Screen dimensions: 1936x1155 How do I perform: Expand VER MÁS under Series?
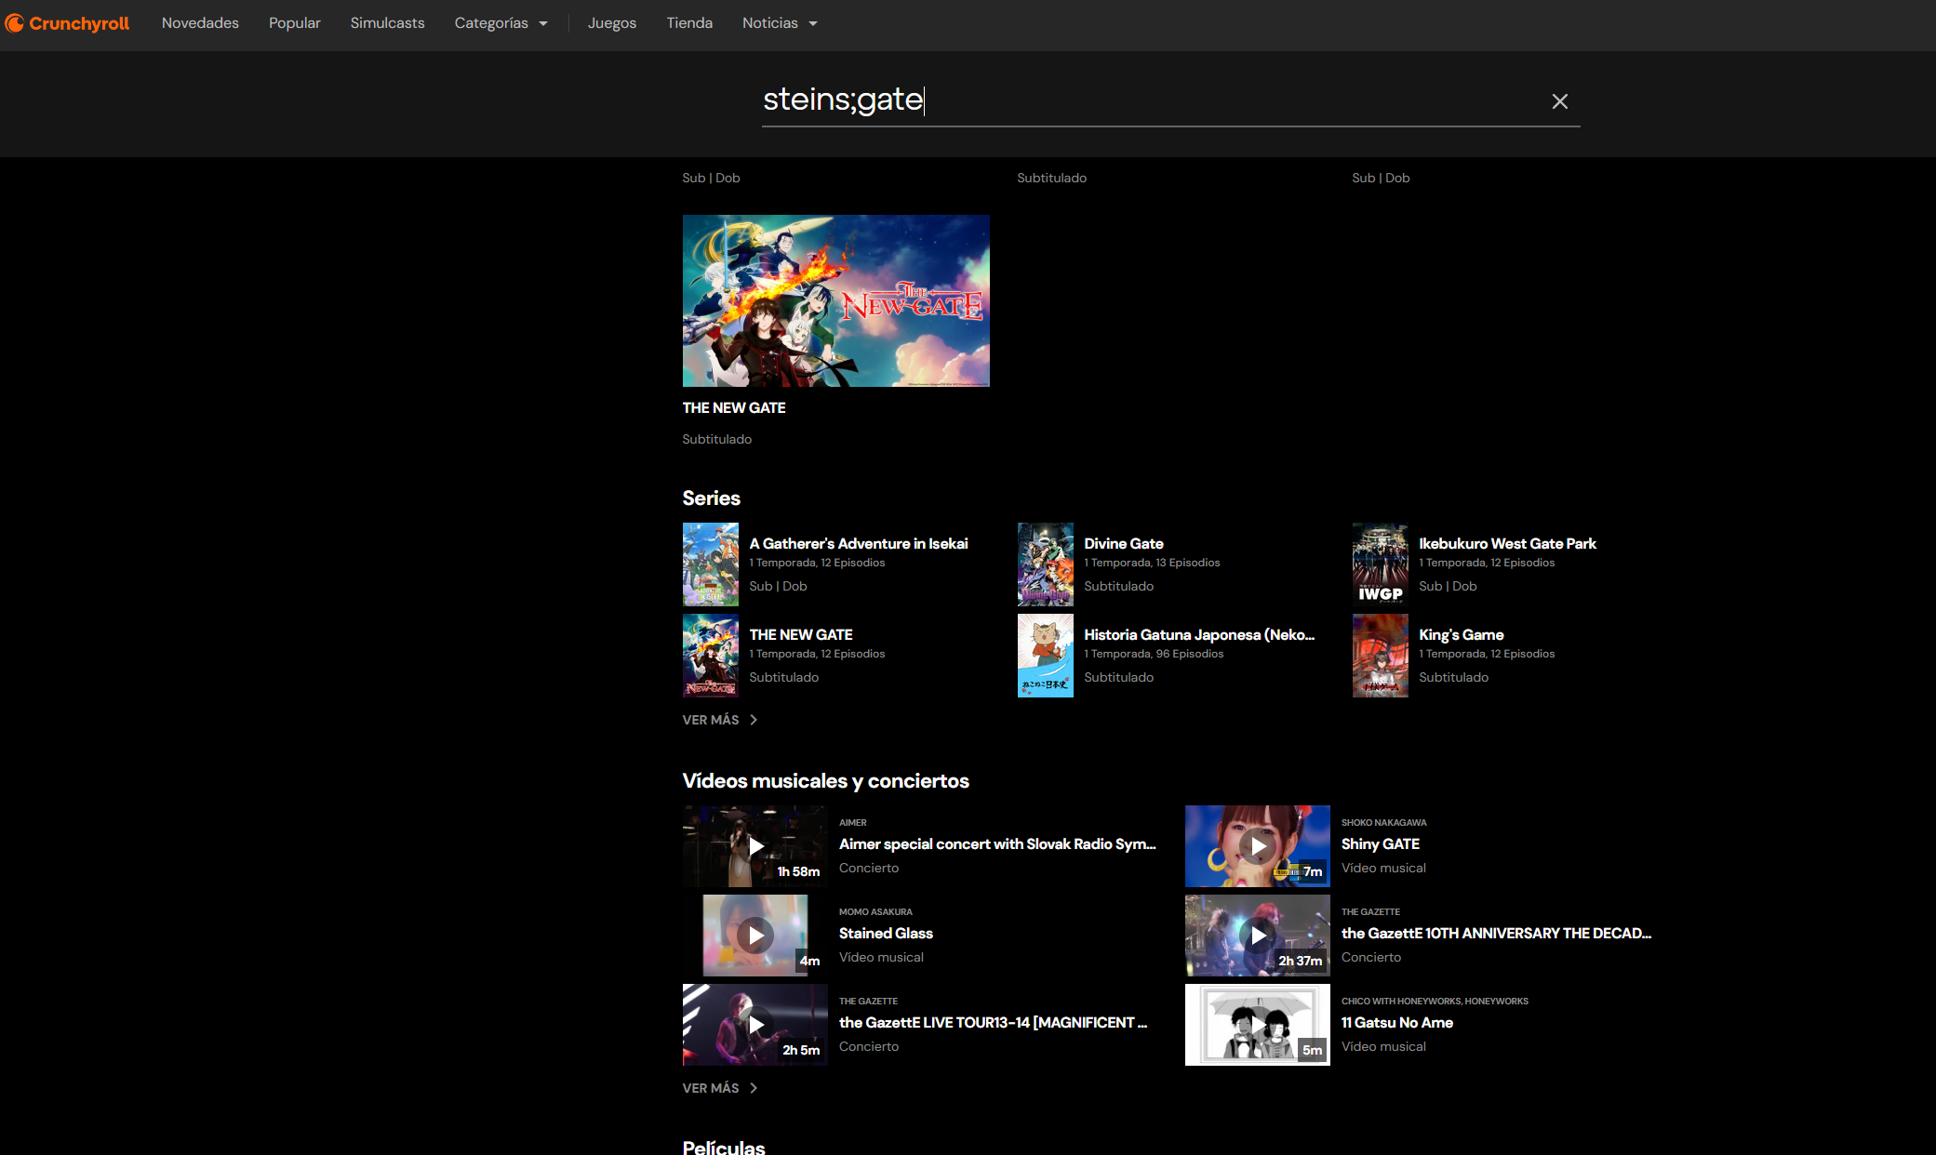(720, 720)
